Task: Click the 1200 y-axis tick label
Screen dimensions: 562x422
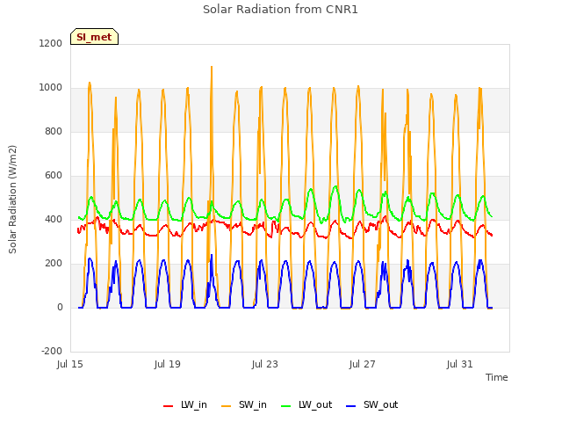Action: [x=51, y=44]
